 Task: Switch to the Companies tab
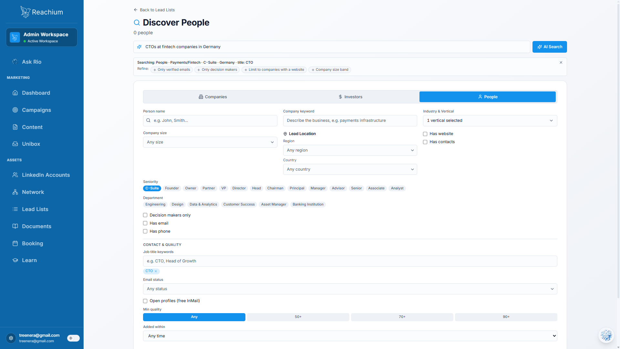click(x=212, y=97)
